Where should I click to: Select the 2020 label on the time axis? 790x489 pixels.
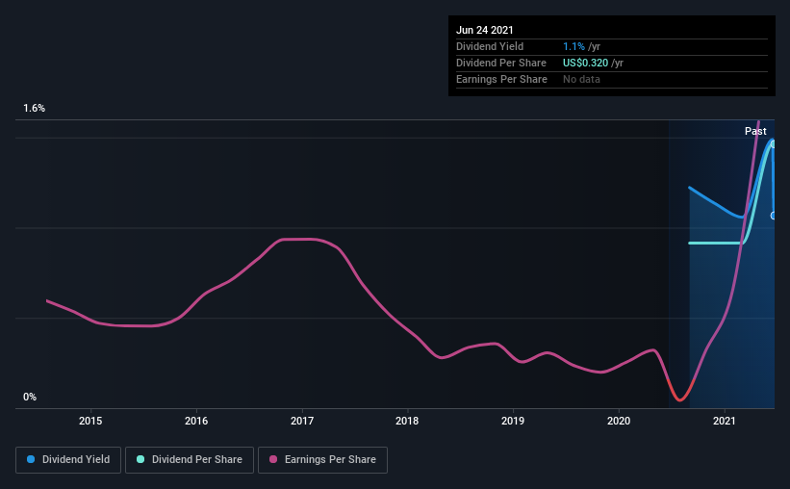[619, 421]
